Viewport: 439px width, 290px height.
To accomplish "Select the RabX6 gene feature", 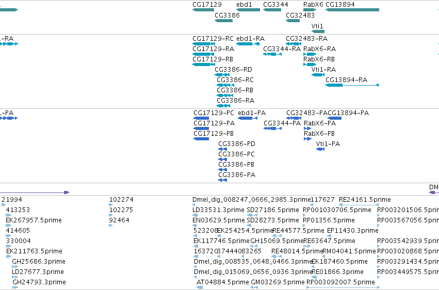I will pyautogui.click(x=310, y=10).
